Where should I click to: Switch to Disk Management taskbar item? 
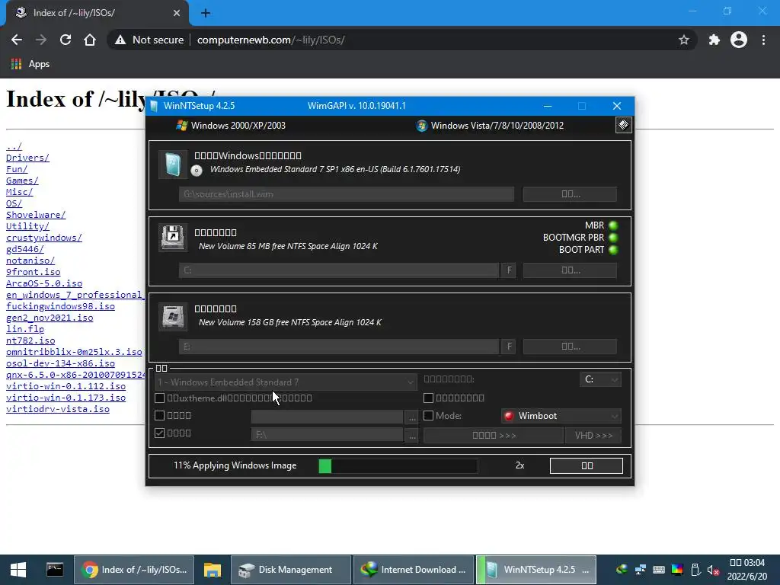coord(291,570)
